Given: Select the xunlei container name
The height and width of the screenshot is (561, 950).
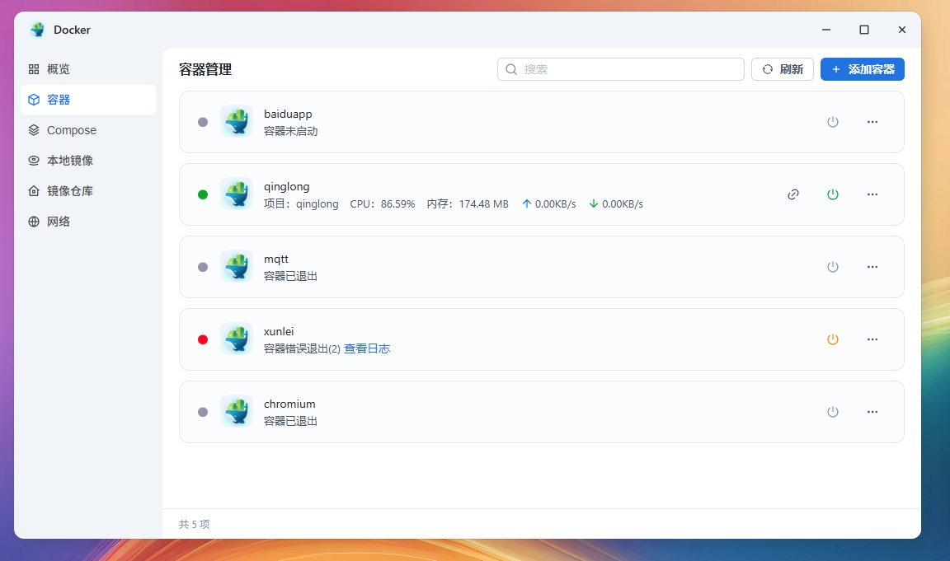Looking at the screenshot, I should click(x=279, y=332).
